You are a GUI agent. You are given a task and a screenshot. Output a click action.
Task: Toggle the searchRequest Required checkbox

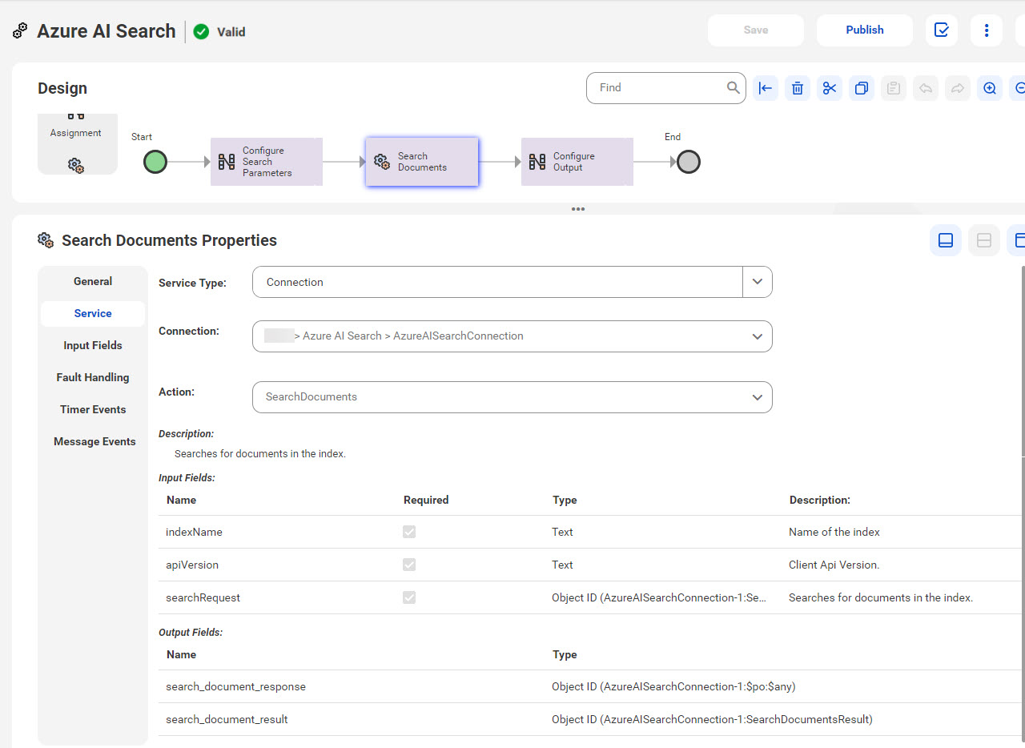(x=409, y=597)
